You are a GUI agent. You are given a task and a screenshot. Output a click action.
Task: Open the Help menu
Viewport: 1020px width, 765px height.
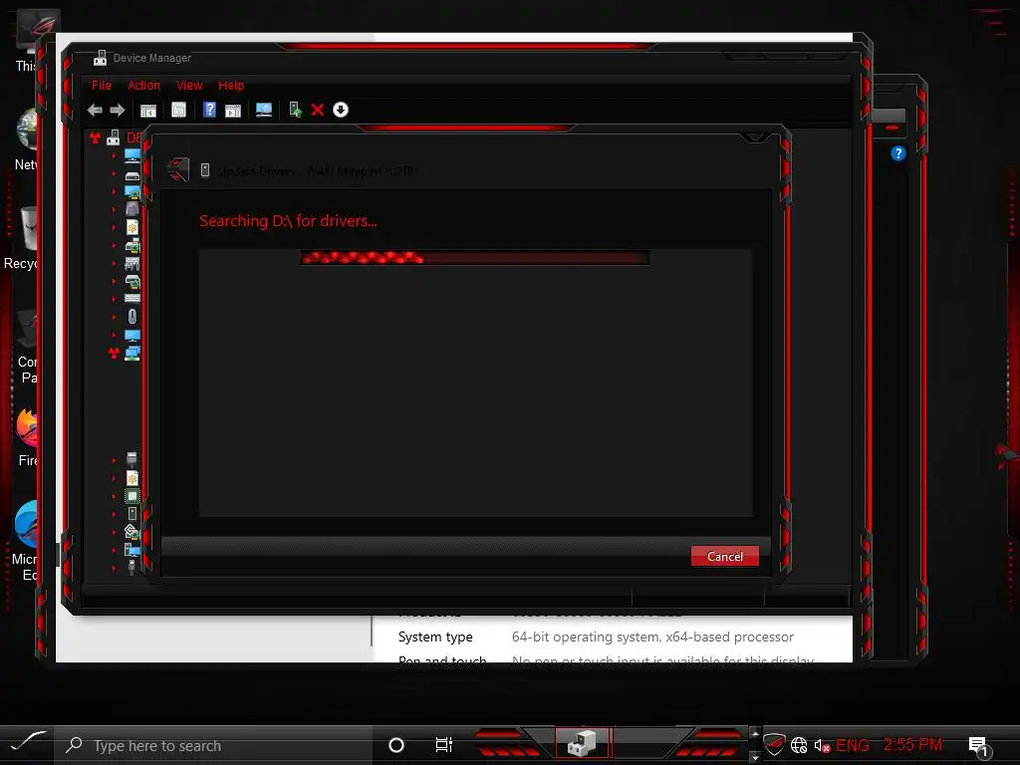point(231,86)
